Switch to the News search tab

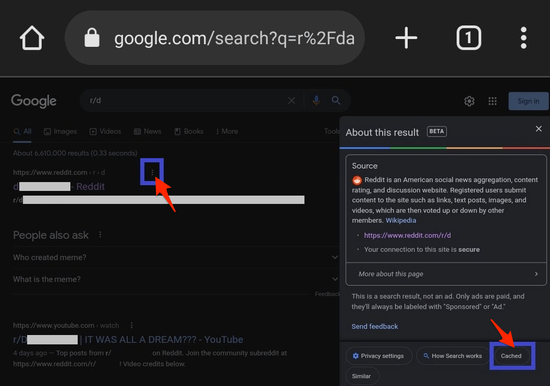(x=148, y=131)
